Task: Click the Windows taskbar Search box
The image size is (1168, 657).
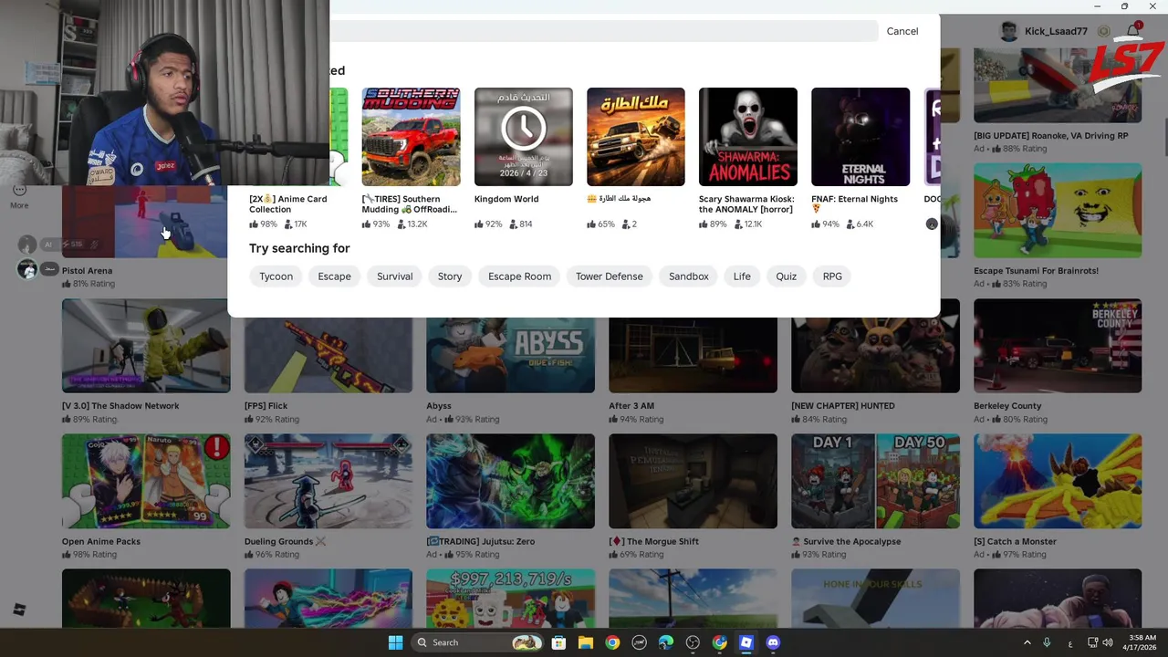Action: pos(476,642)
